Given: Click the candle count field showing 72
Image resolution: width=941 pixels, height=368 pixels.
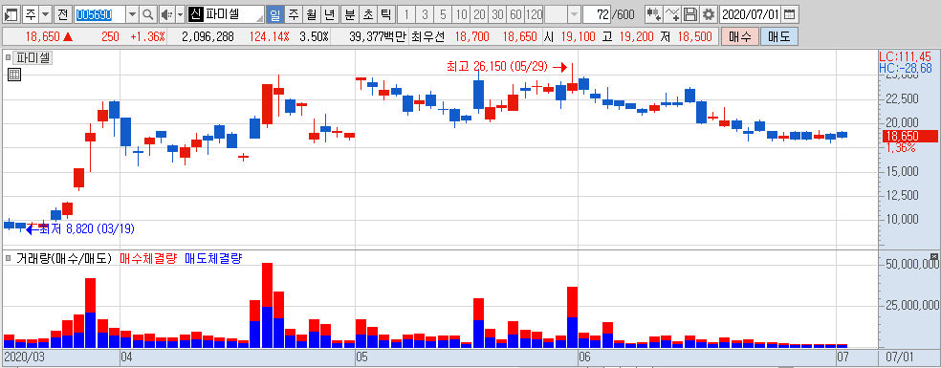Looking at the screenshot, I should point(596,13).
